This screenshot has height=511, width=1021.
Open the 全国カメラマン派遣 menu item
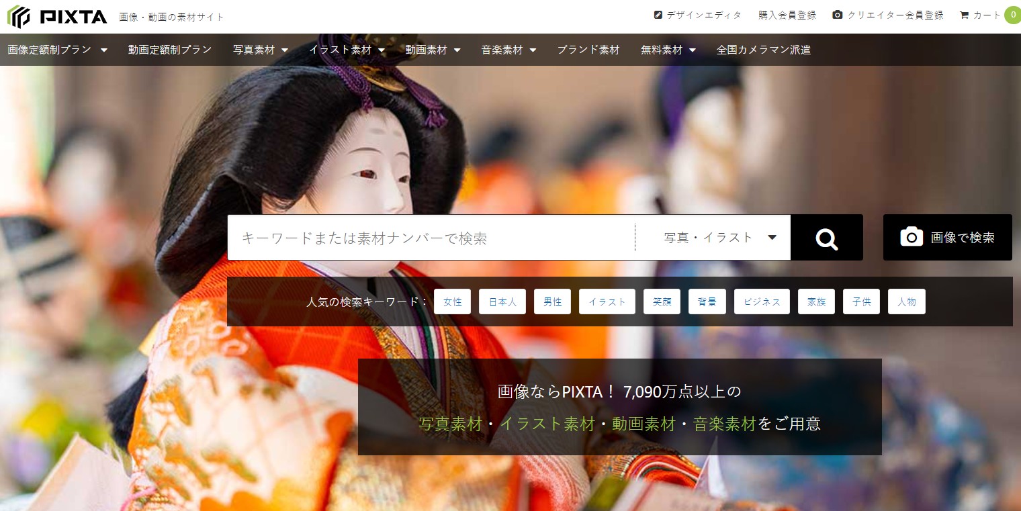tap(764, 49)
